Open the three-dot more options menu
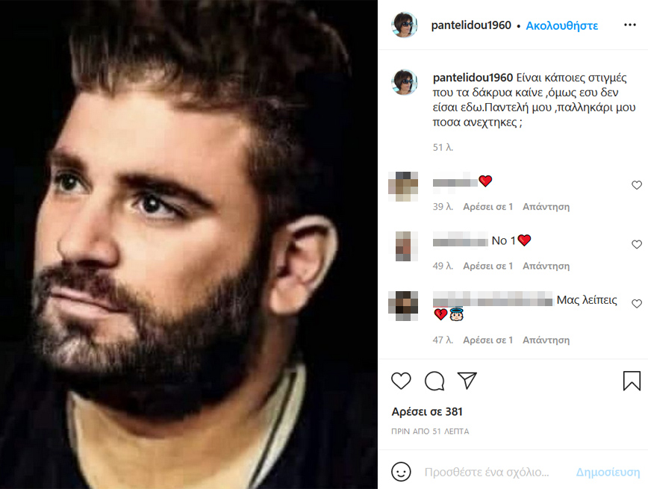 (x=630, y=25)
